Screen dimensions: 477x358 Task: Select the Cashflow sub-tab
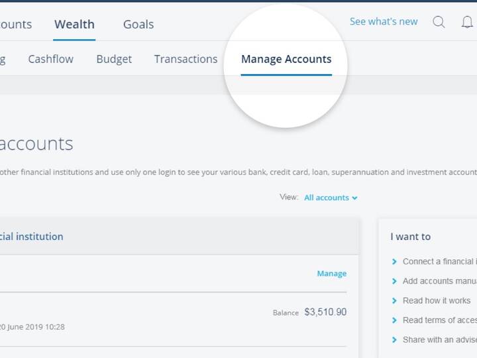[x=51, y=59]
